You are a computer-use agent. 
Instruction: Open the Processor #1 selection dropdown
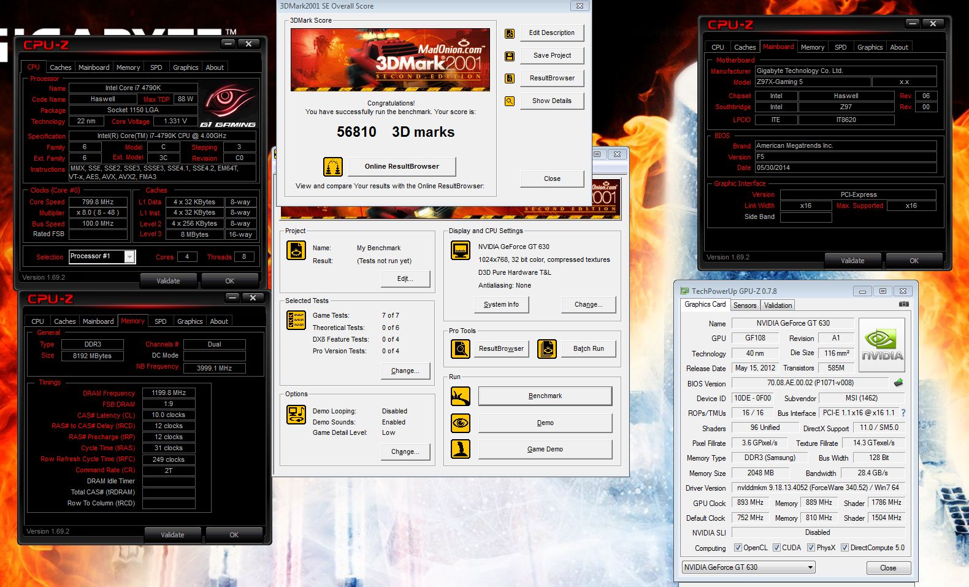click(129, 257)
